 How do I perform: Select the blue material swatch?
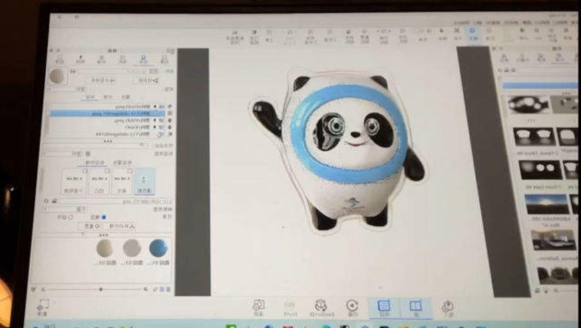pyautogui.click(x=158, y=248)
